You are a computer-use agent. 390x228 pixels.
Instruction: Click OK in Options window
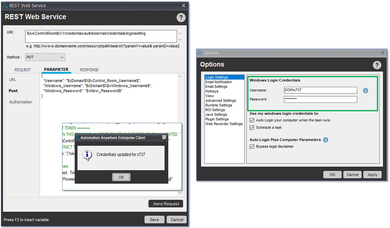332,174
